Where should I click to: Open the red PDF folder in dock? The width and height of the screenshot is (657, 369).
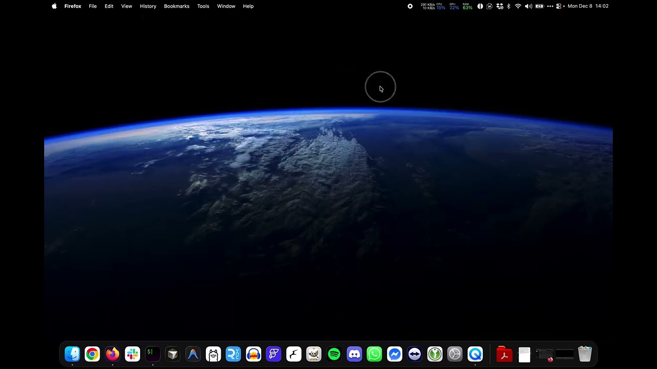point(504,354)
